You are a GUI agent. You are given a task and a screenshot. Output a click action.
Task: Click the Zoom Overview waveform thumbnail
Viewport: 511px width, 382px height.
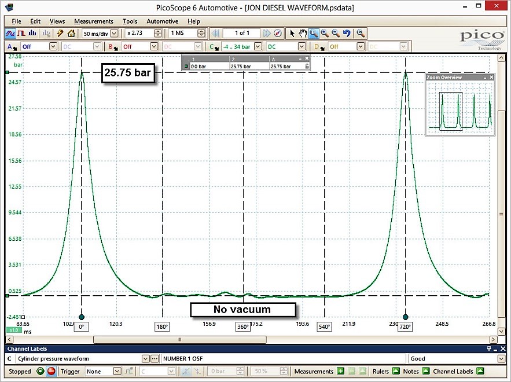tap(460, 107)
